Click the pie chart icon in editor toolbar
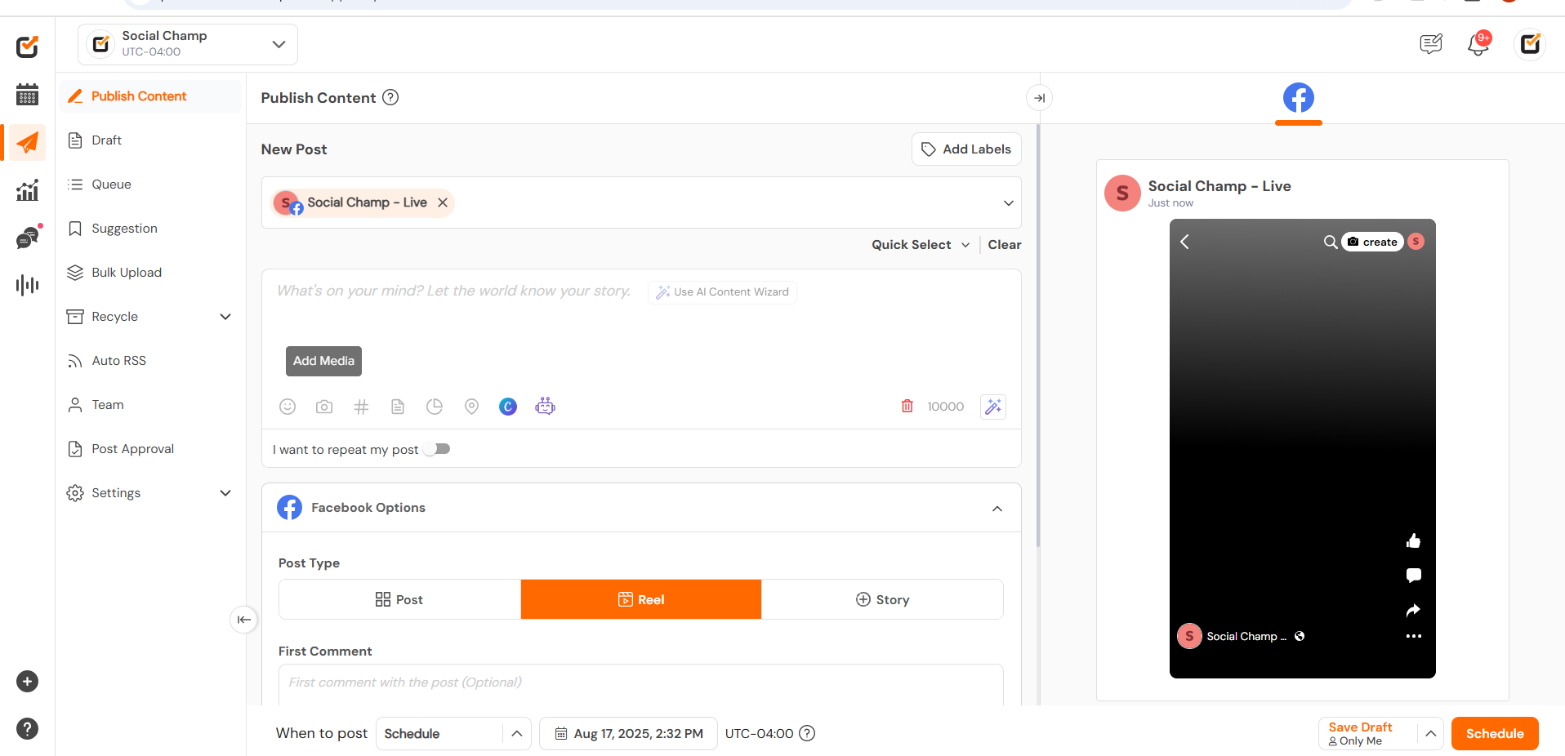Image resolution: width=1565 pixels, height=756 pixels. 435,407
